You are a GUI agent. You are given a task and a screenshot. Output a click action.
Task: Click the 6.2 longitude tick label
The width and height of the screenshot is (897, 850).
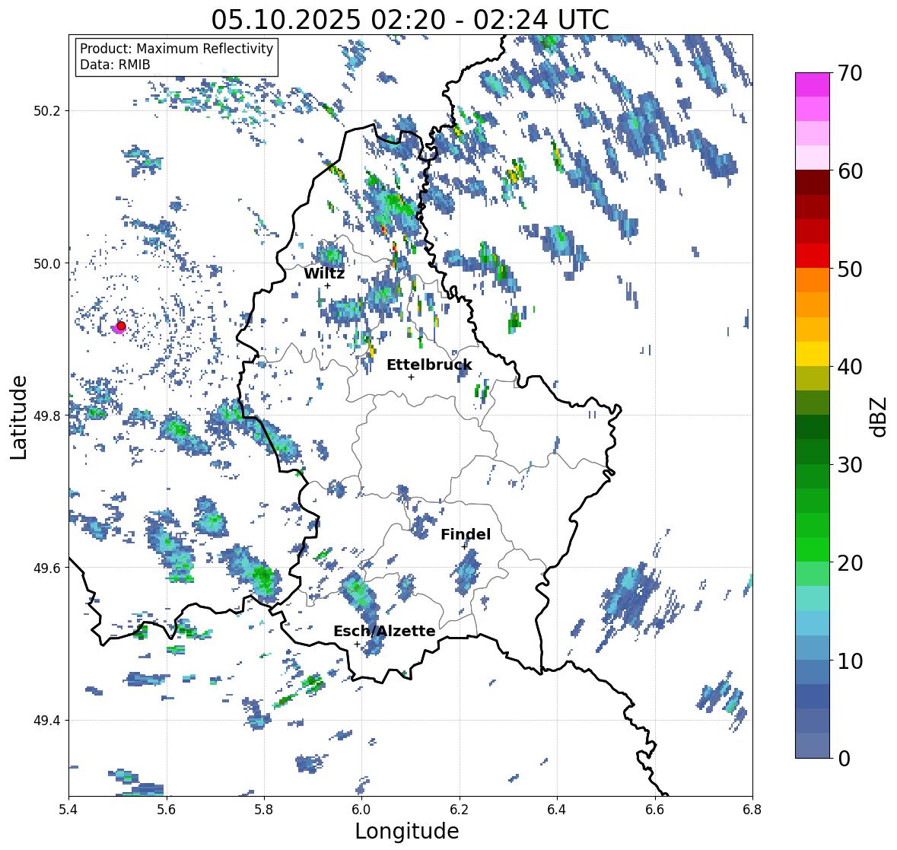(460, 810)
